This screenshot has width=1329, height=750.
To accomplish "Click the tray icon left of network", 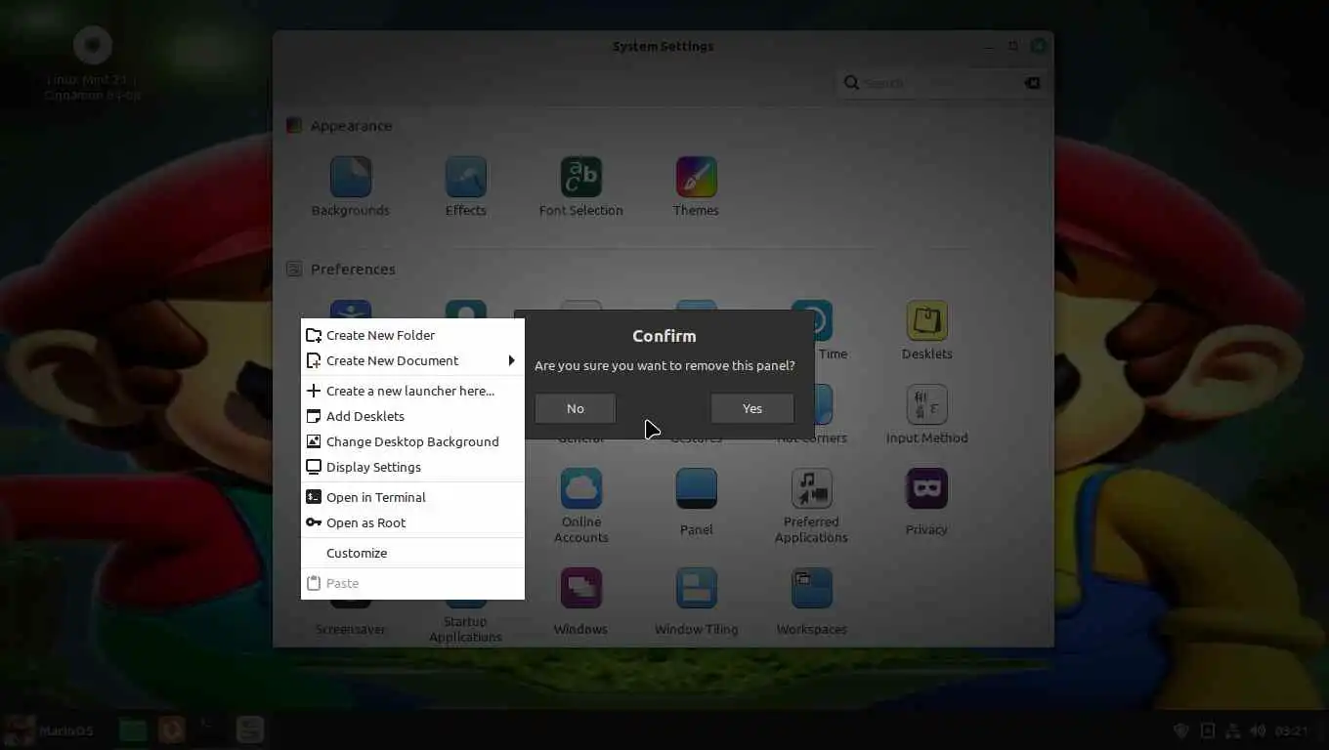I will pyautogui.click(x=1208, y=730).
